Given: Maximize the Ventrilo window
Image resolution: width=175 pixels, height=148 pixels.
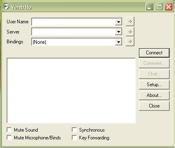Looking at the screenshot, I should point(159,7).
